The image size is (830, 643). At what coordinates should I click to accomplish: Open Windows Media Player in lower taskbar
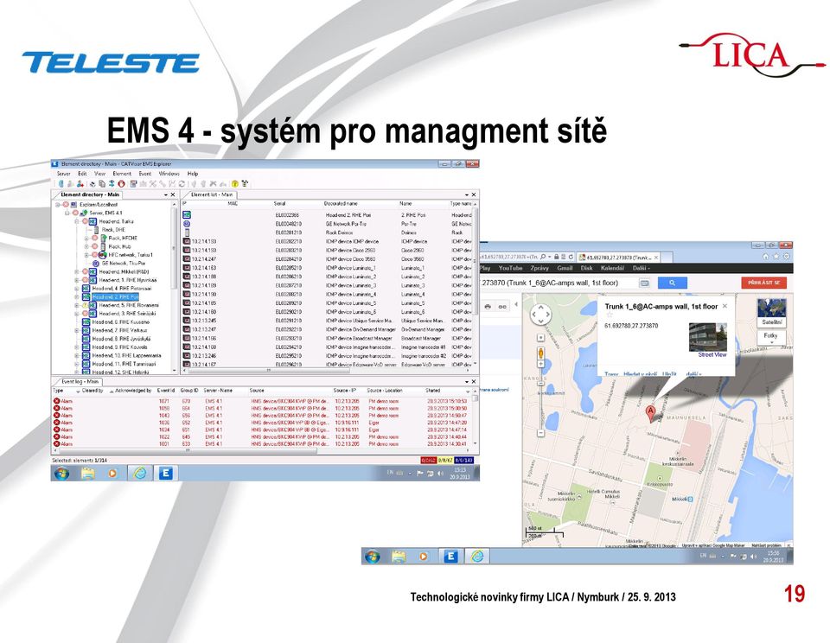tap(423, 557)
